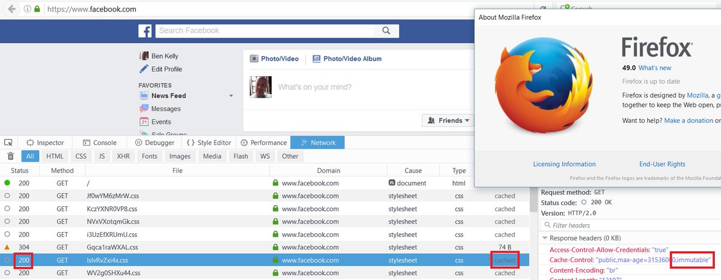The width and height of the screenshot is (721, 280).
Task: Toggle the Other request filter
Action: (290, 156)
